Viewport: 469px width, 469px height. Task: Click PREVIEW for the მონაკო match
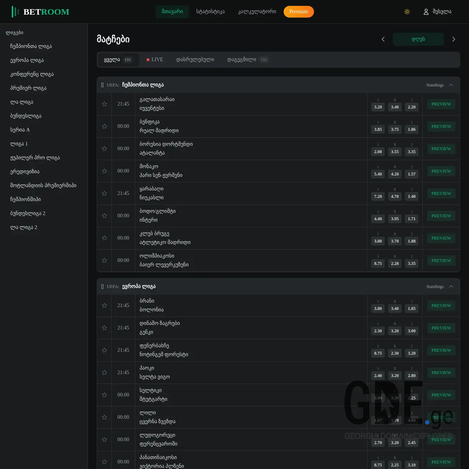pos(441,171)
